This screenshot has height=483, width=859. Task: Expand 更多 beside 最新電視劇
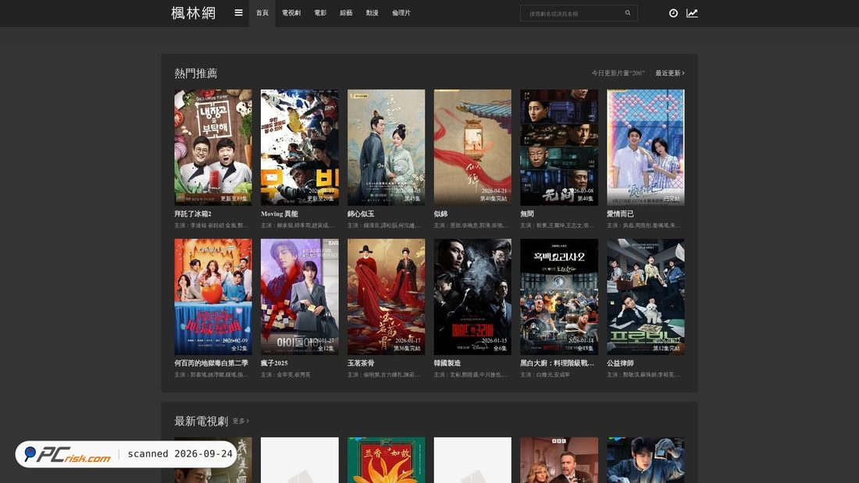[241, 421]
